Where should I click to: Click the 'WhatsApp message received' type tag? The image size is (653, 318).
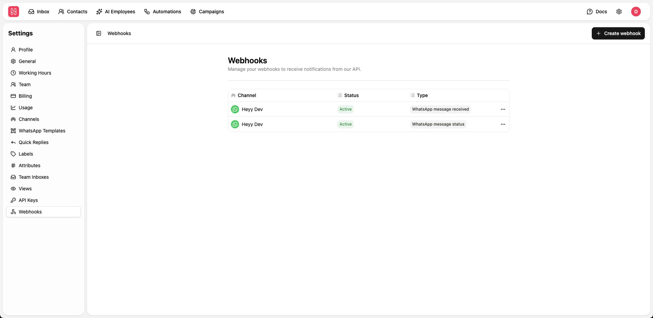(x=440, y=109)
